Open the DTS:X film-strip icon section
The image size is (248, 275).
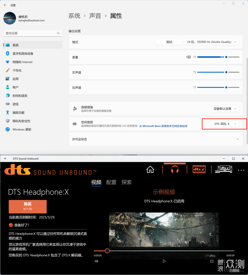pyautogui.click(x=199, y=169)
